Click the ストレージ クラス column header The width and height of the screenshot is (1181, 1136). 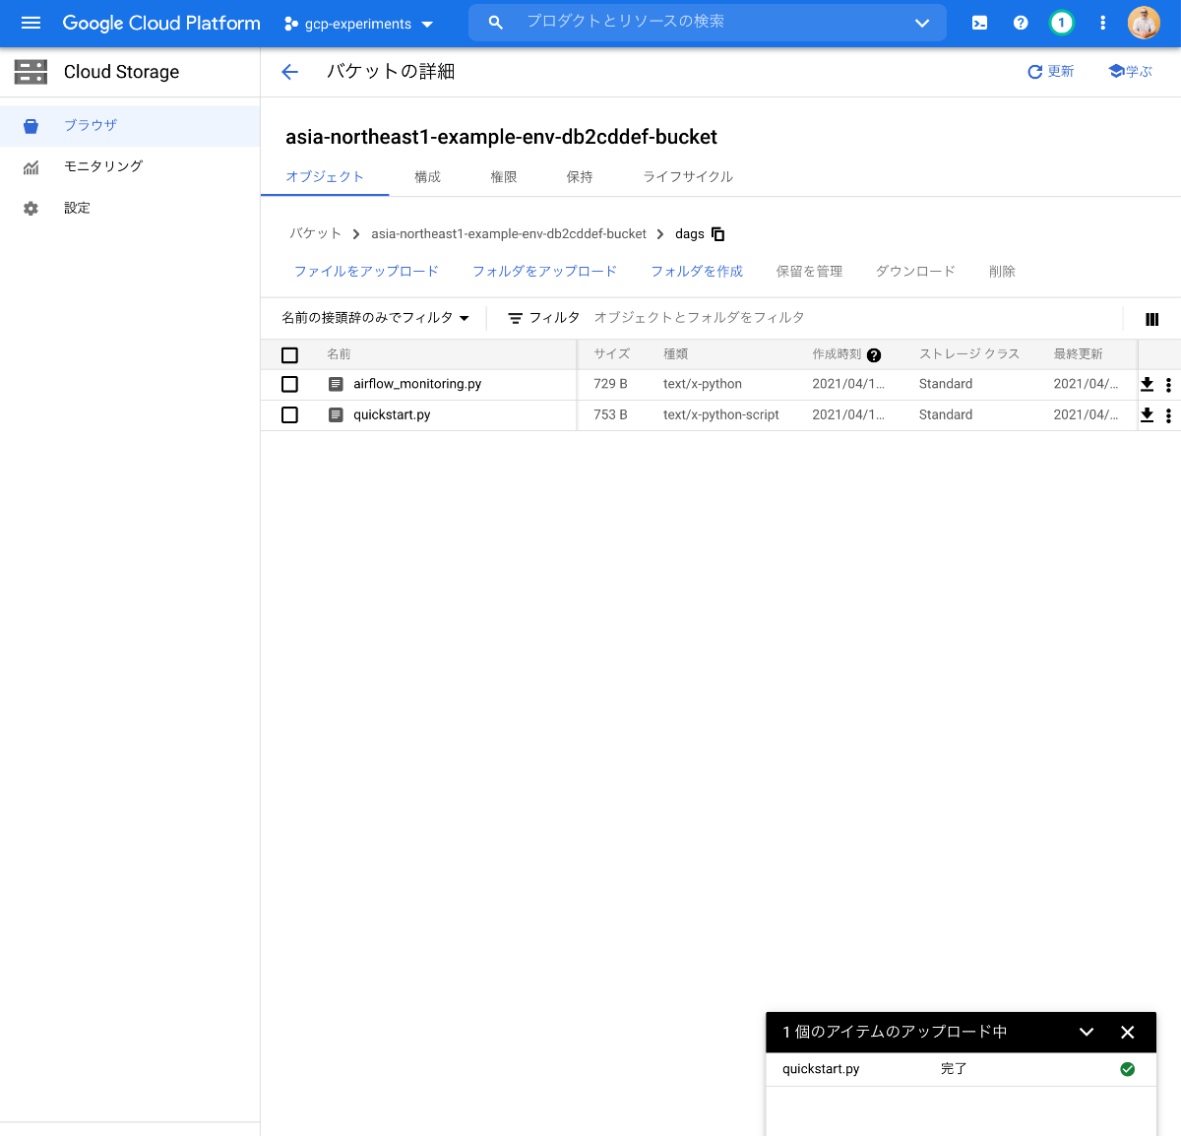point(968,354)
